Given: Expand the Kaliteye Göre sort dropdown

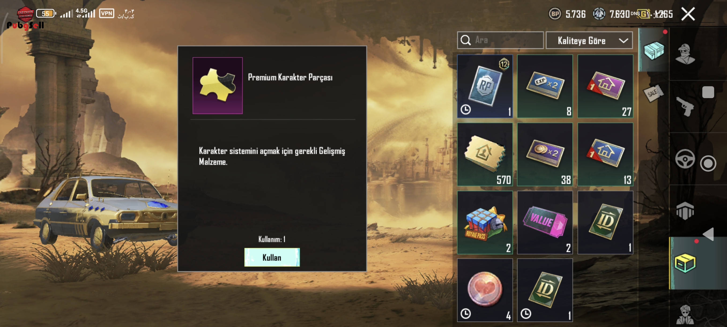Looking at the screenshot, I should [x=589, y=40].
